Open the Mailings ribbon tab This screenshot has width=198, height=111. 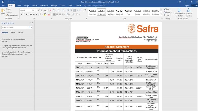(54, 6)
